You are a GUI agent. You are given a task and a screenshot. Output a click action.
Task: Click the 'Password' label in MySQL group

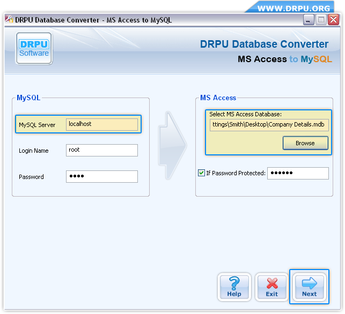[x=31, y=177]
